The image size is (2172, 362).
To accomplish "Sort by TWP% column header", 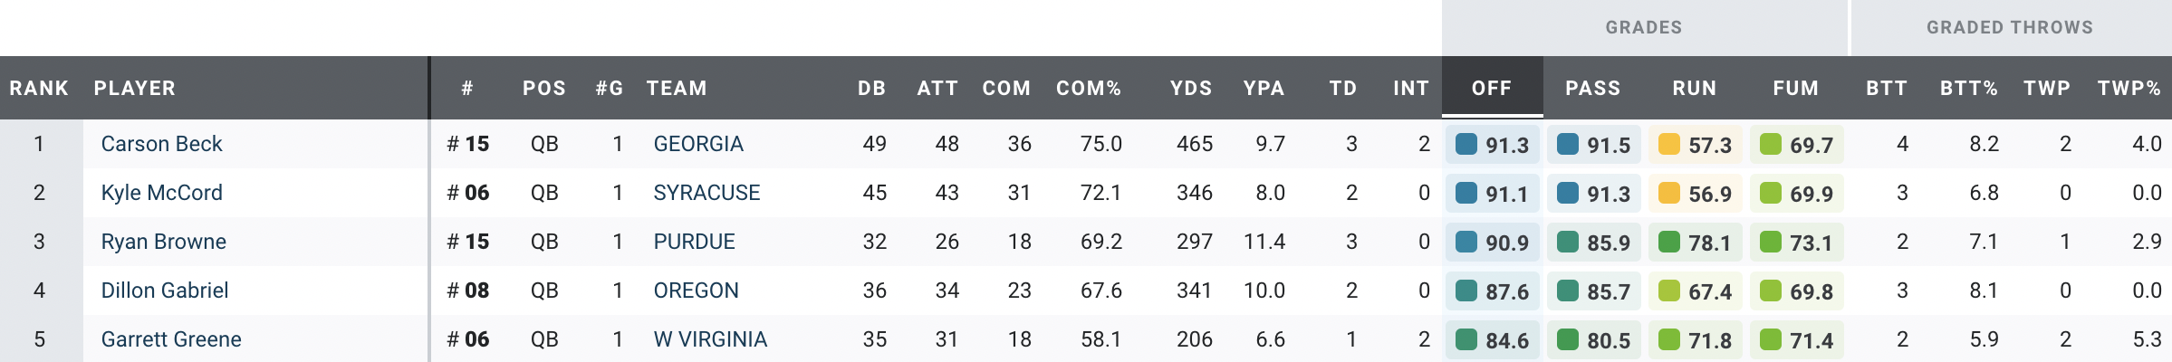I will (x=2129, y=88).
